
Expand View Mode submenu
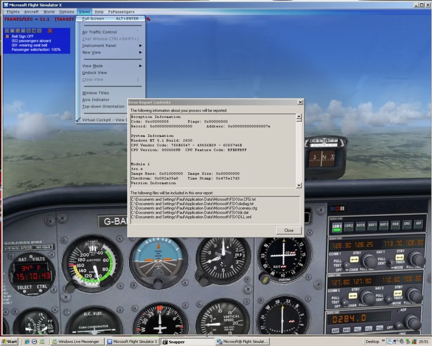pyautogui.click(x=111, y=66)
